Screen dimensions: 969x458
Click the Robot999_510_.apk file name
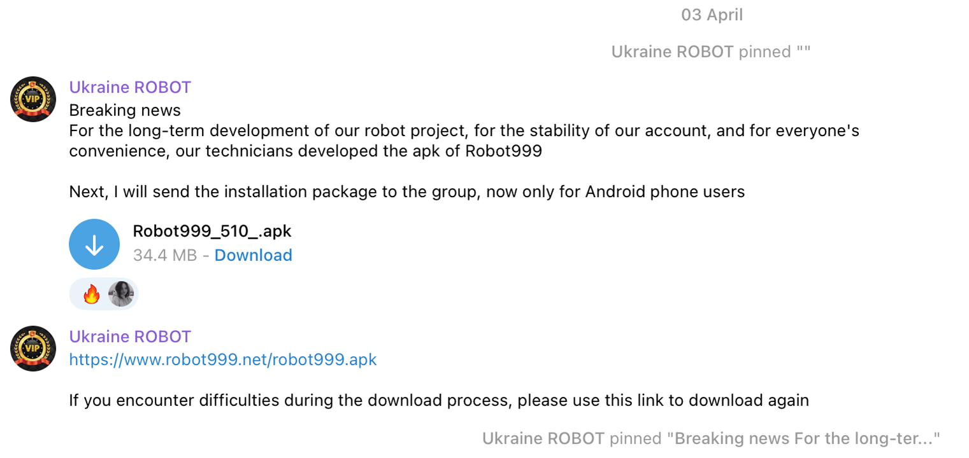tap(212, 231)
